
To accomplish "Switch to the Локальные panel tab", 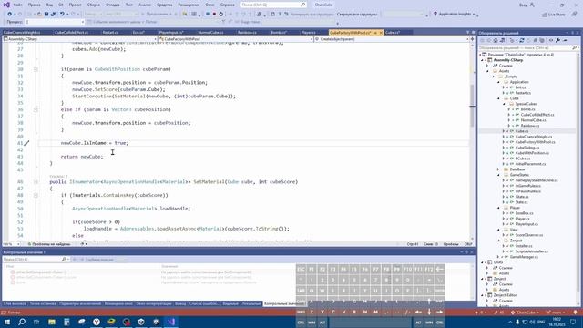I will pyautogui.click(x=251, y=303).
